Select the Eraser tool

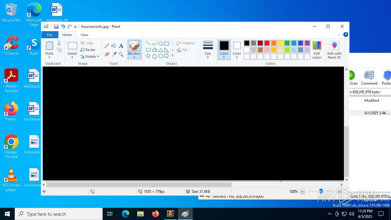click(107, 54)
